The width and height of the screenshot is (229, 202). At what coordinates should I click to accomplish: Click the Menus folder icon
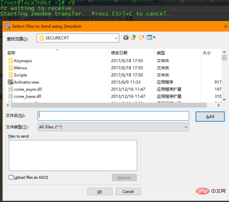coord(10,68)
